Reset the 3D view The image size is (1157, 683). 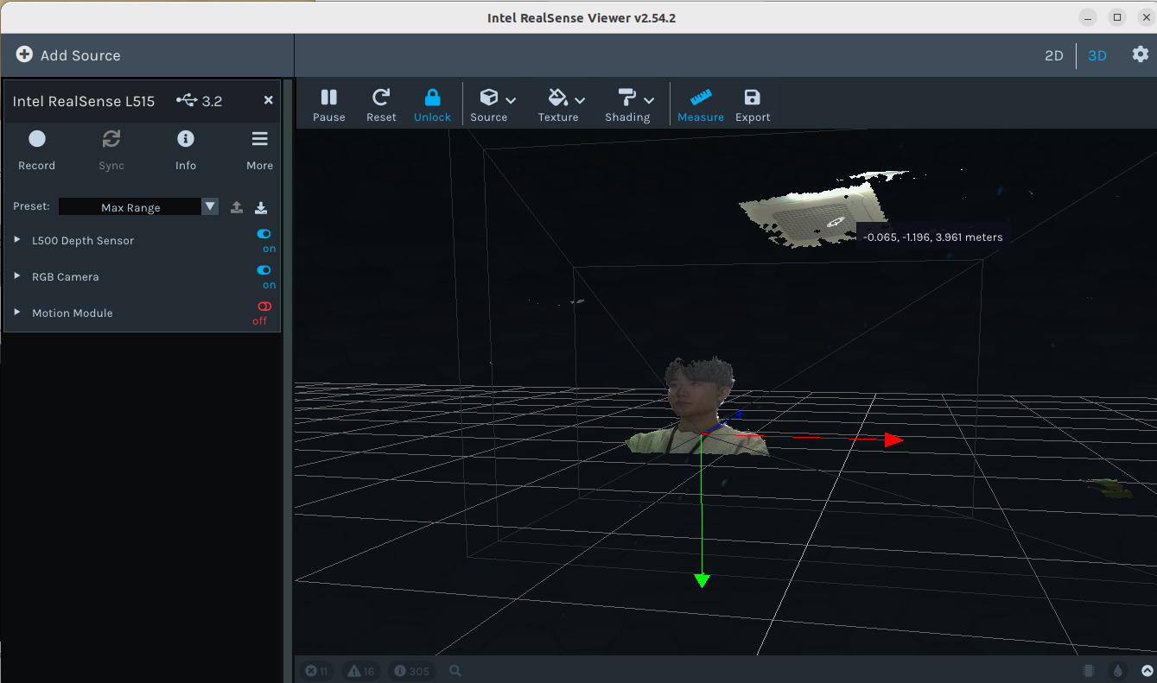(381, 105)
